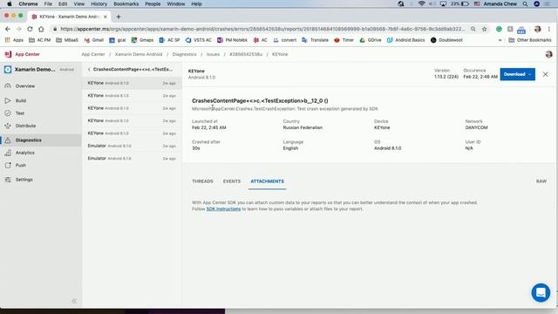Show more bookmarks with the chevron
This screenshot has height=314, width=558.
tap(500, 40)
